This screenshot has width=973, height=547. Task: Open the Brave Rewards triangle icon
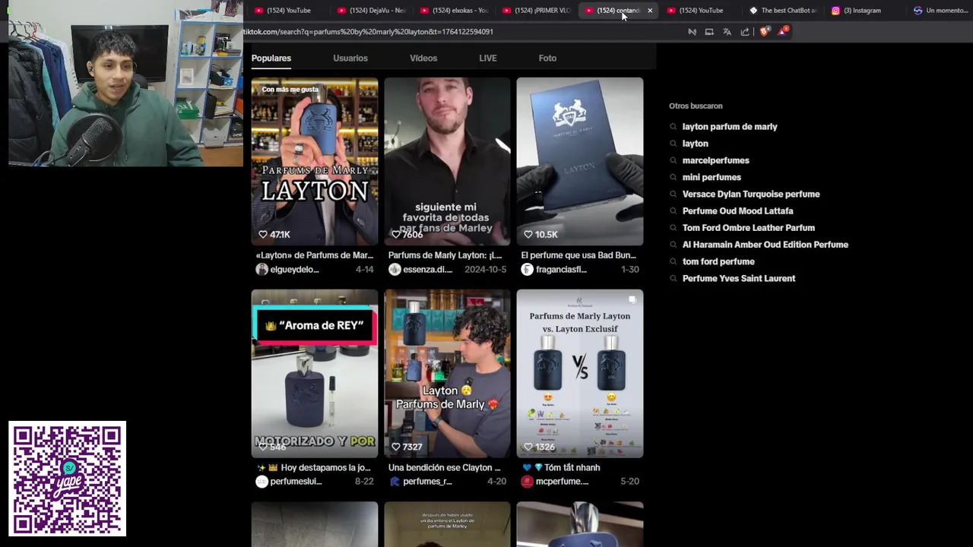[783, 31]
